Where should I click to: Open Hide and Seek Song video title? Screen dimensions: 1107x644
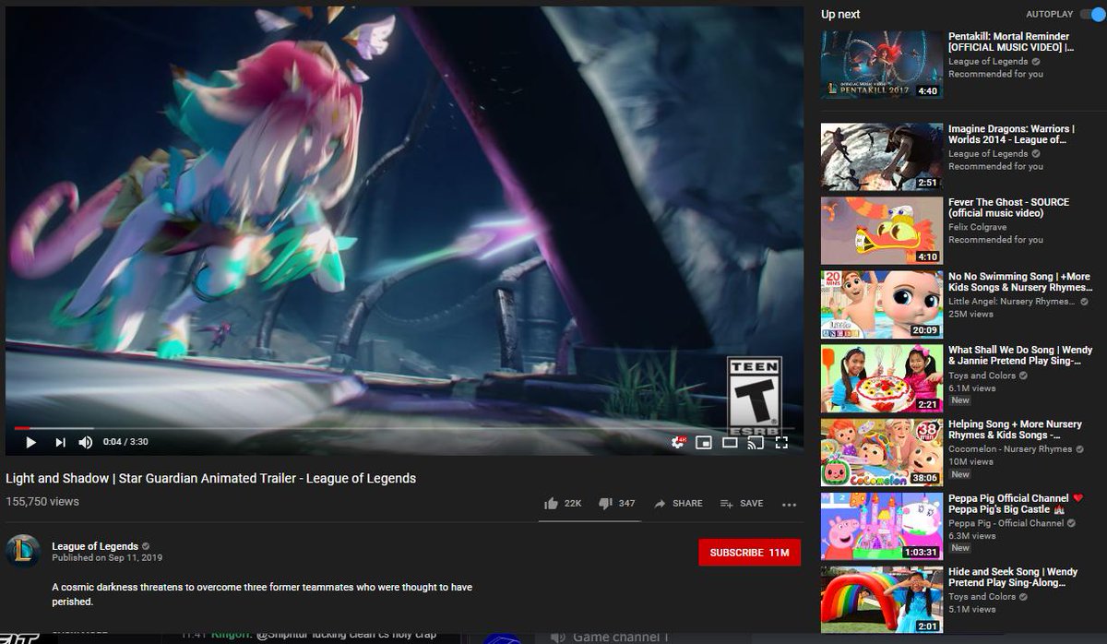click(x=1013, y=578)
